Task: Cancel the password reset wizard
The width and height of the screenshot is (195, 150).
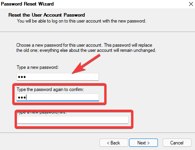Action: click(x=177, y=143)
